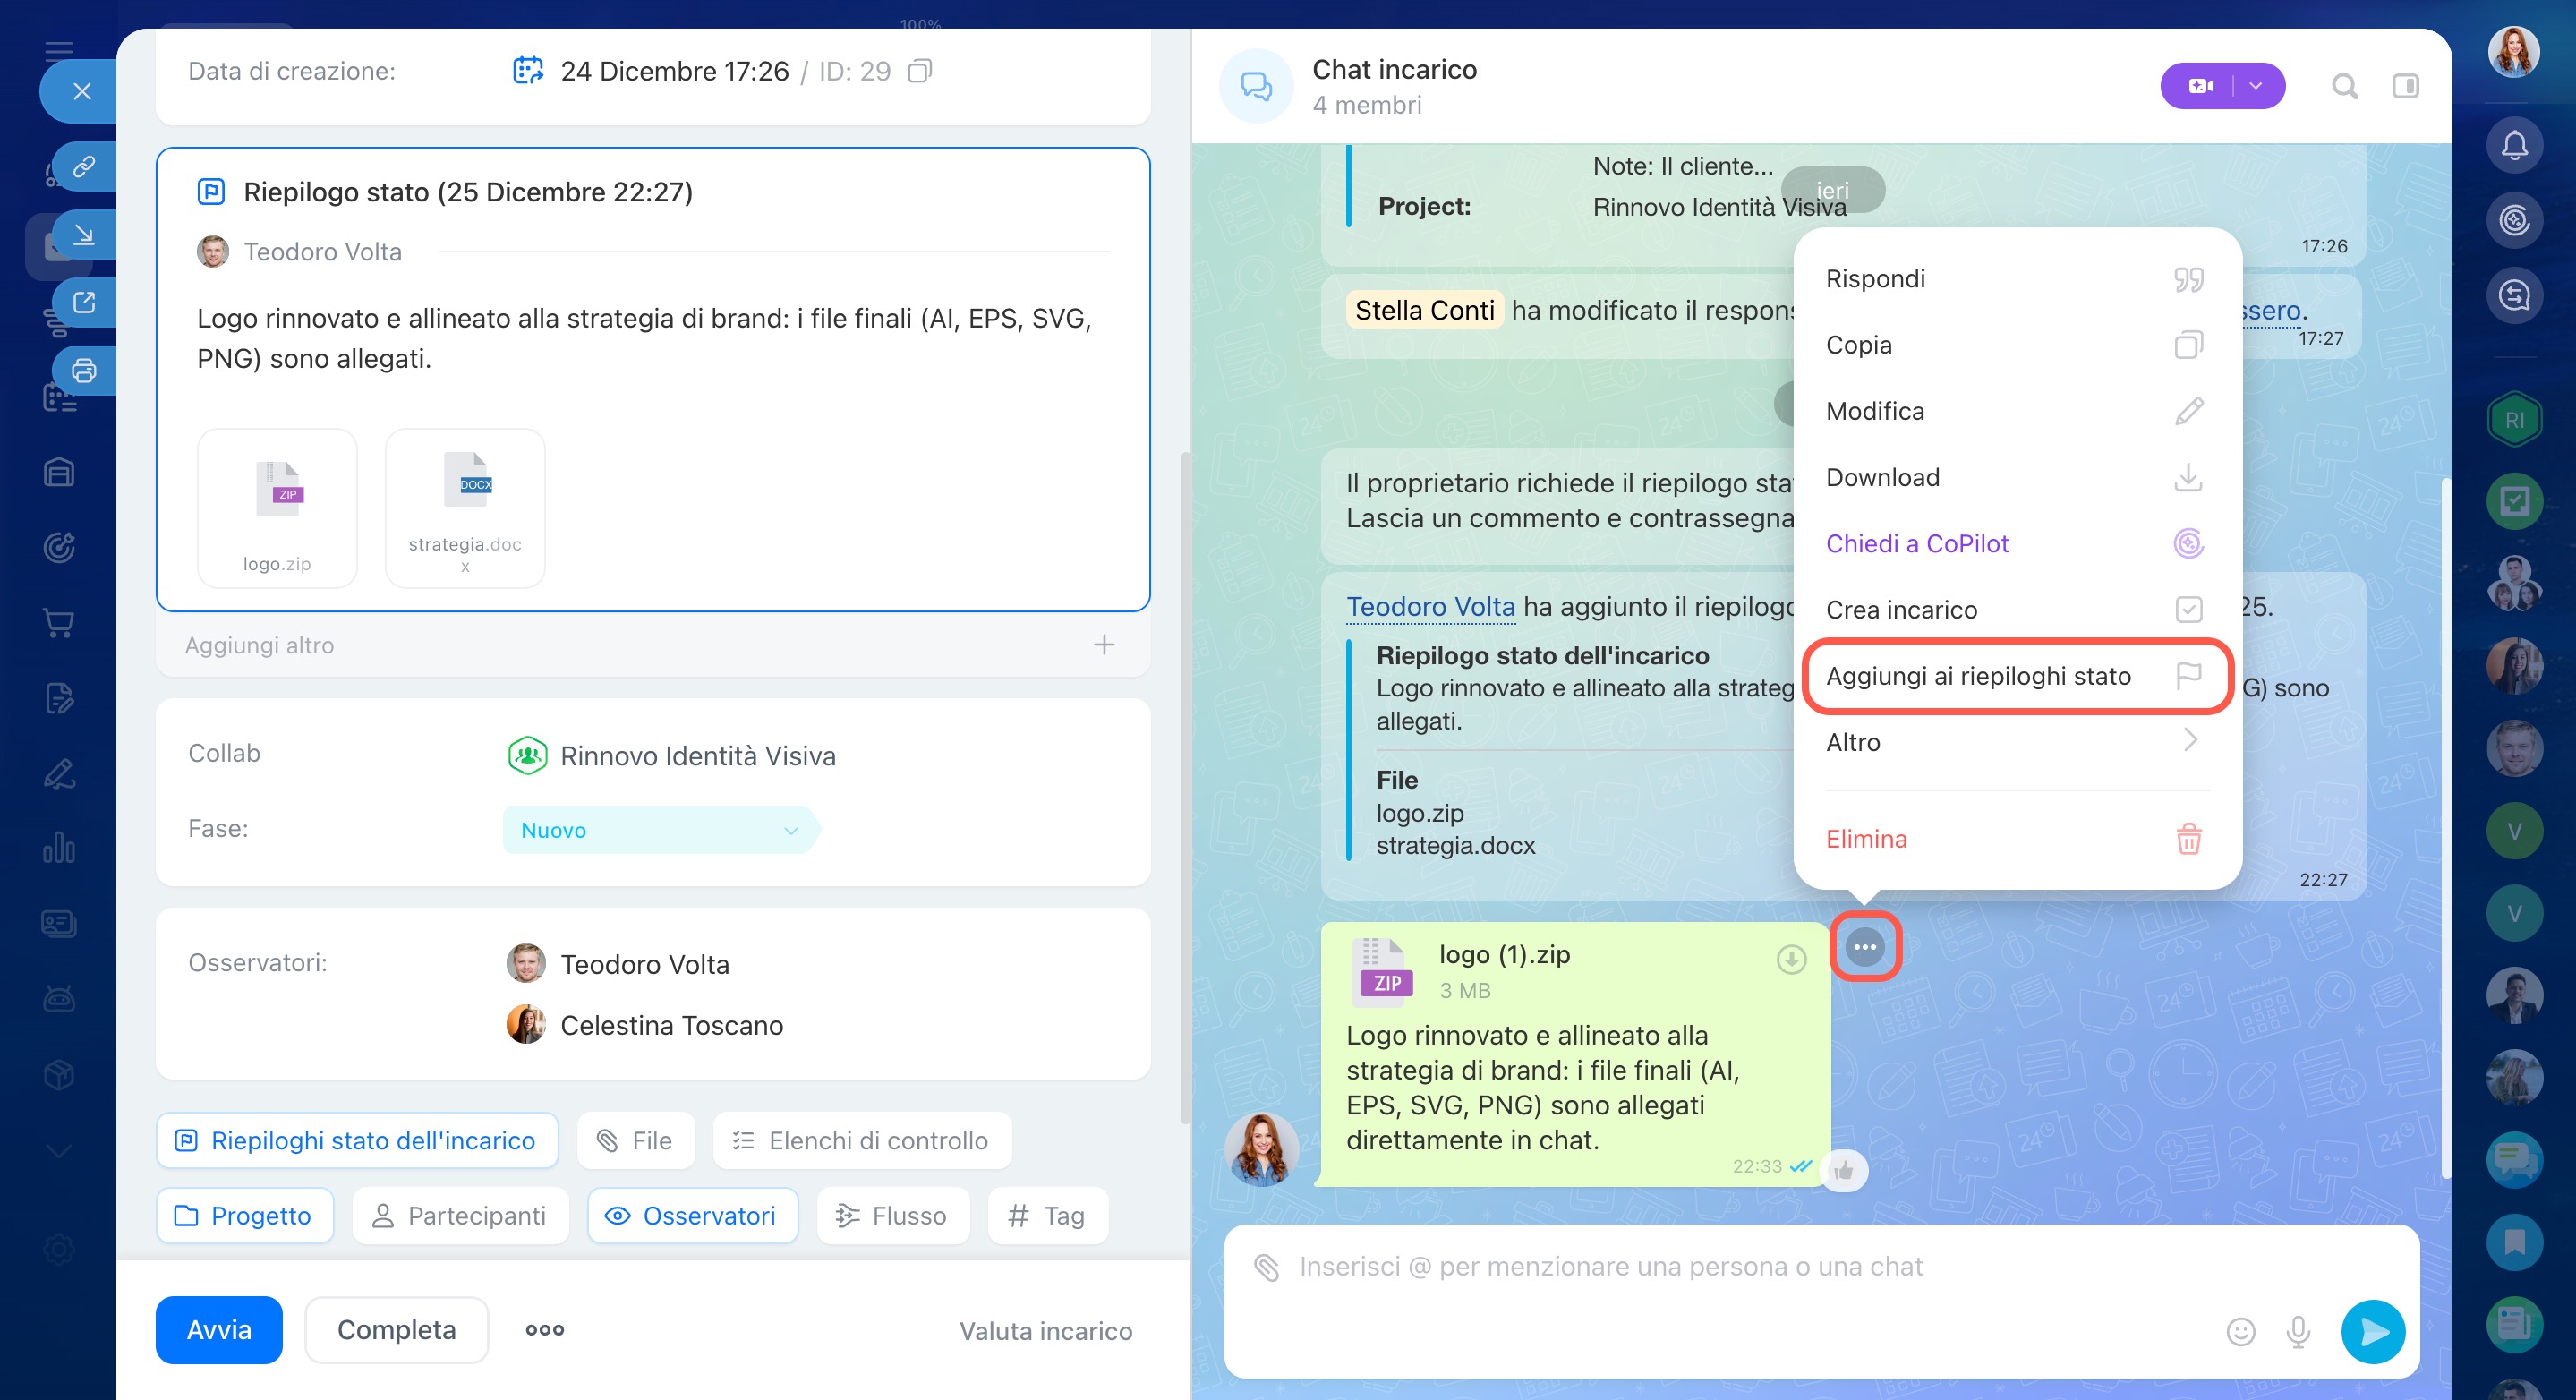Click the microphone voice message icon

pos(2298,1331)
